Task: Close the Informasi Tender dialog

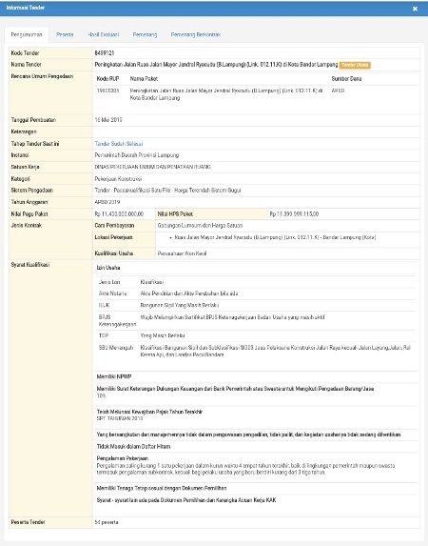Action: tap(415, 9)
